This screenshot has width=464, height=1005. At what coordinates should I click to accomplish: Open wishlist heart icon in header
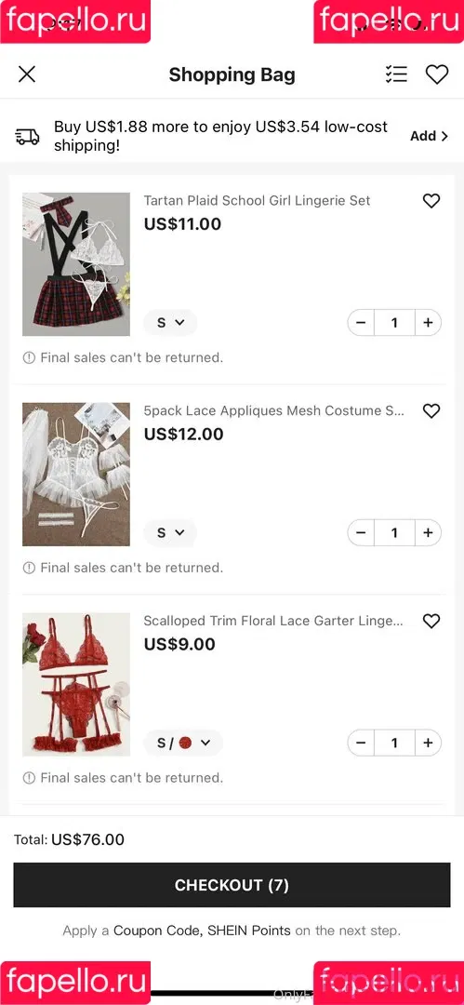437,74
